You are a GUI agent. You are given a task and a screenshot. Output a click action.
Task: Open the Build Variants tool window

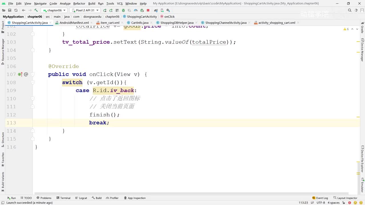click(3, 182)
